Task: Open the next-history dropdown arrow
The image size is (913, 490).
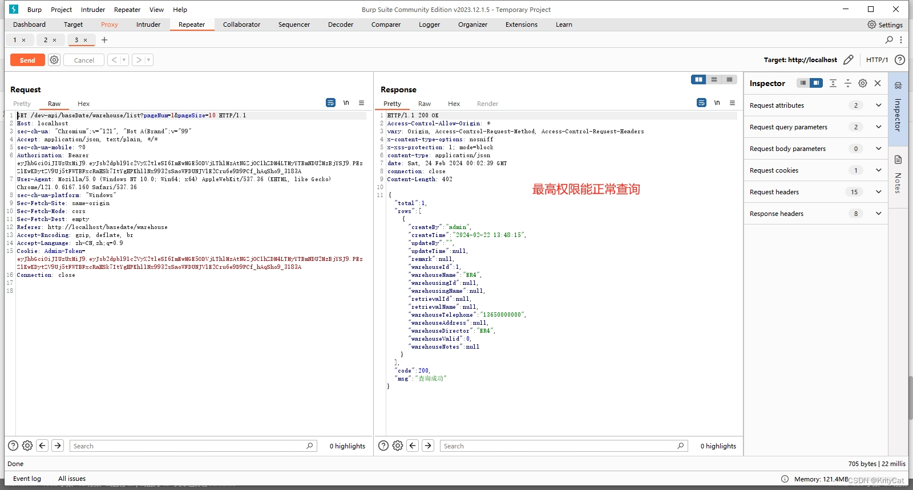Action: point(148,60)
